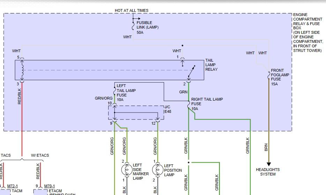326x195 pixels.
Task: Click J/C terminal number 12
Action: pos(154,123)
